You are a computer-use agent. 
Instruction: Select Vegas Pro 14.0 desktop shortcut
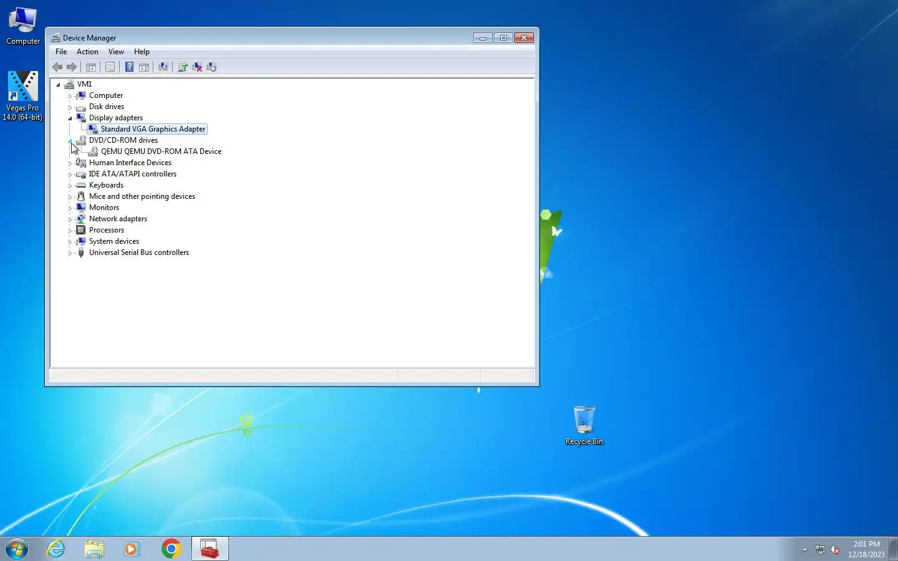pyautogui.click(x=22, y=95)
